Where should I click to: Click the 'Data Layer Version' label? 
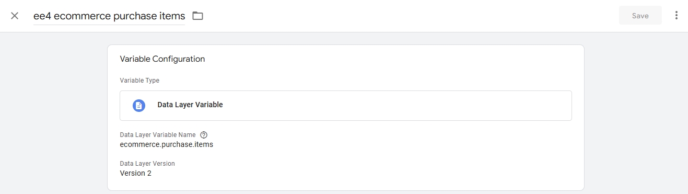coord(147,164)
